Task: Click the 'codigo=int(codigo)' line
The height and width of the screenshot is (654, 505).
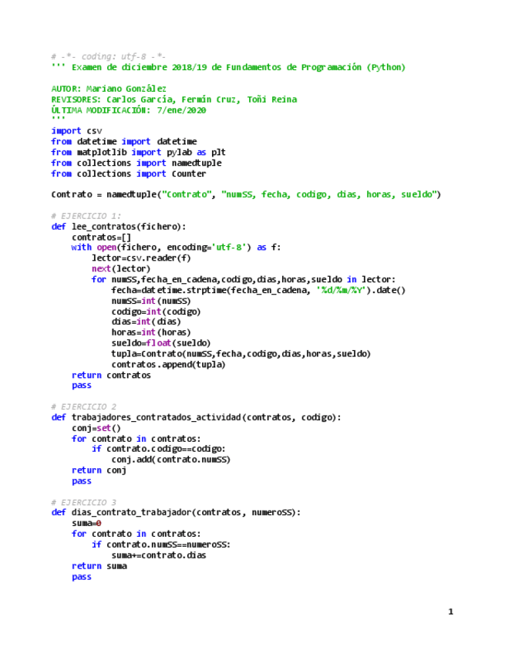Action: (x=156, y=312)
